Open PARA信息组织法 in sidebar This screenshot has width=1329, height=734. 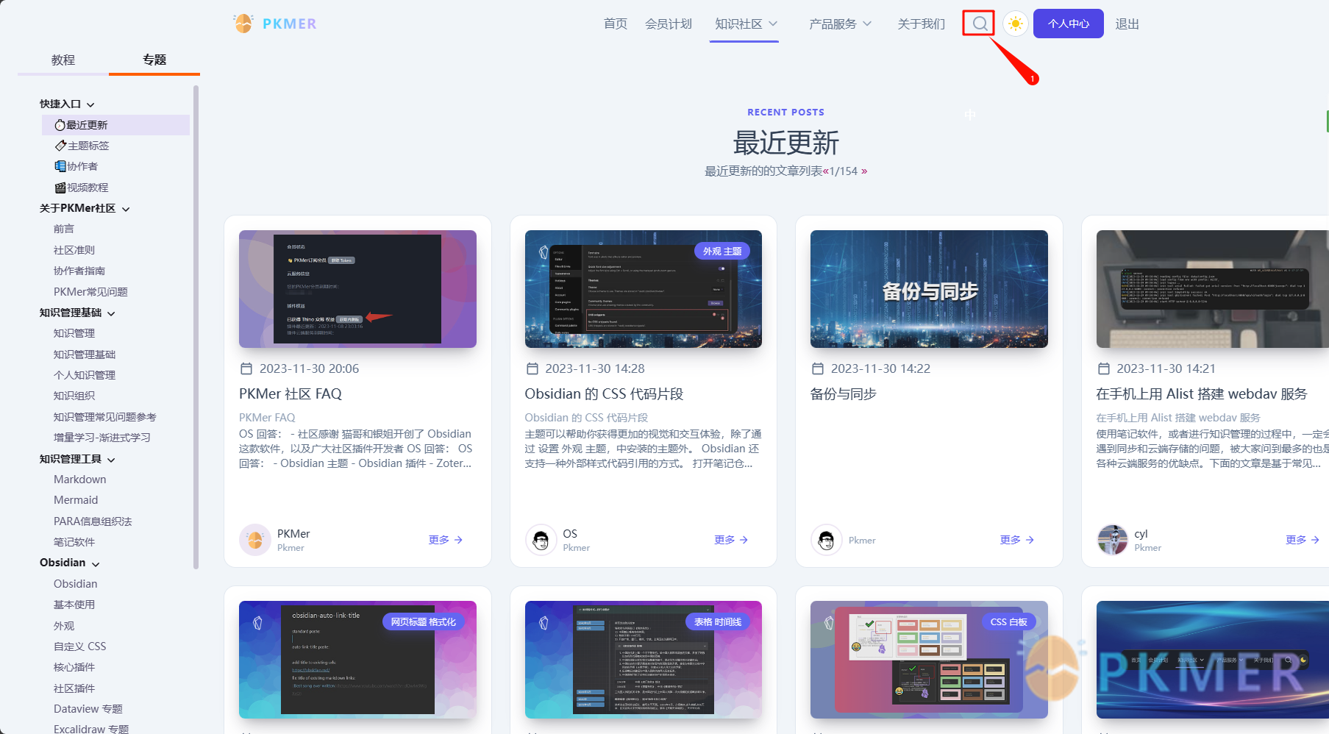coord(93,521)
